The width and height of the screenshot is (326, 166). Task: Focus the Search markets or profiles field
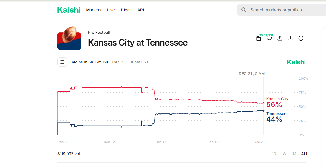[x=282, y=10]
